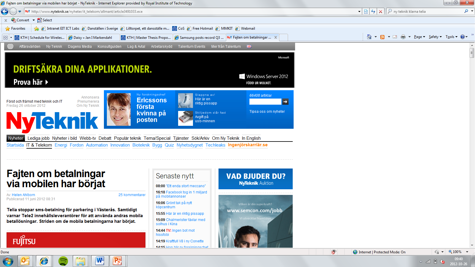Screen dimensions: 475x267
Task: Stop loading with the red X icon
Action: (381, 12)
